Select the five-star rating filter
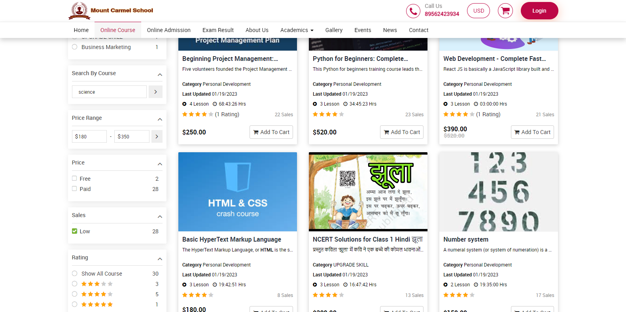This screenshot has width=626, height=312. click(x=74, y=304)
